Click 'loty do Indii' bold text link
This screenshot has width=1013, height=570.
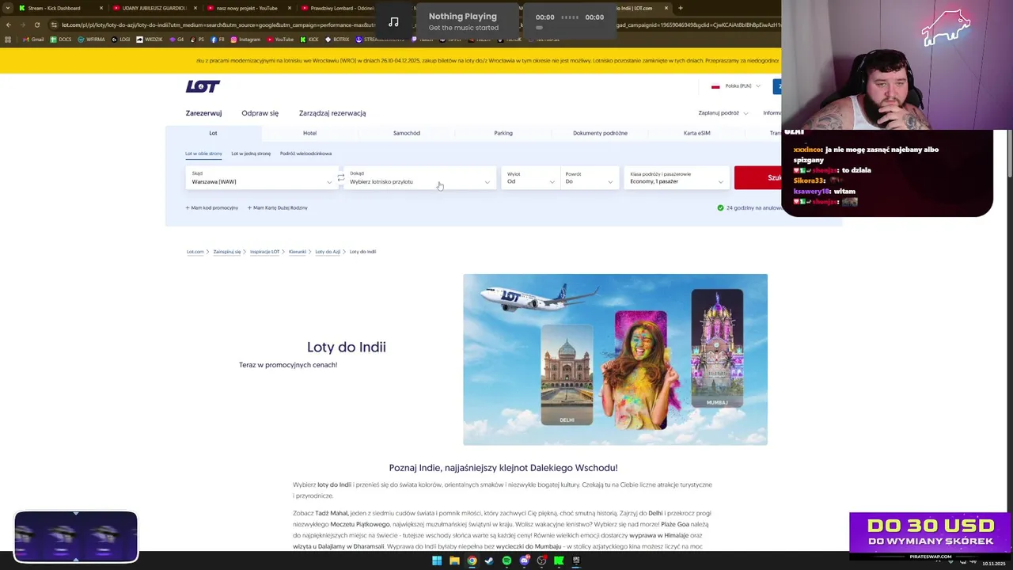pos(334,484)
